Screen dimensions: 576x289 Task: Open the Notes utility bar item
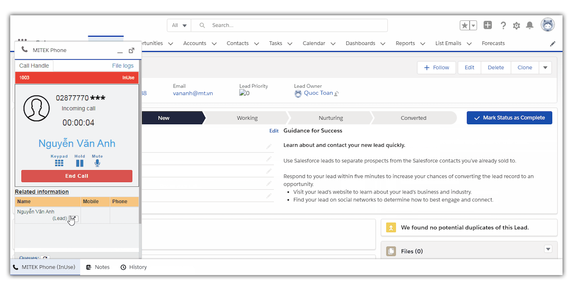pyautogui.click(x=98, y=267)
